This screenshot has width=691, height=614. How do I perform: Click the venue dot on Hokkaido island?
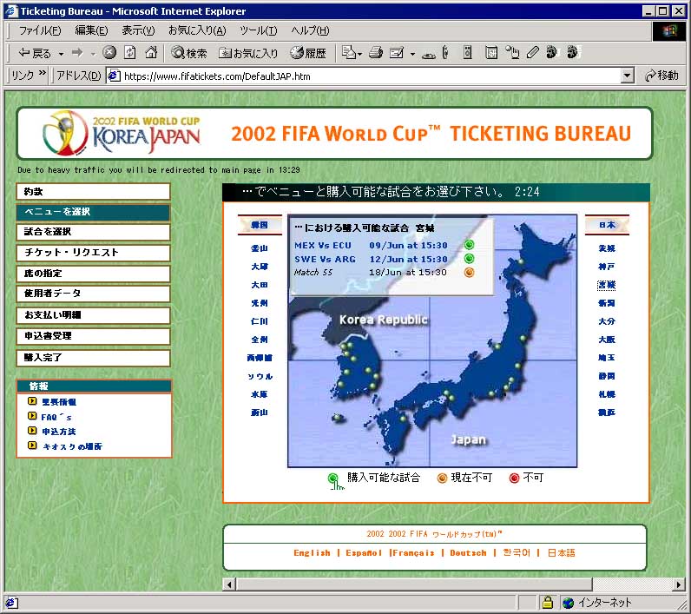coord(521,261)
